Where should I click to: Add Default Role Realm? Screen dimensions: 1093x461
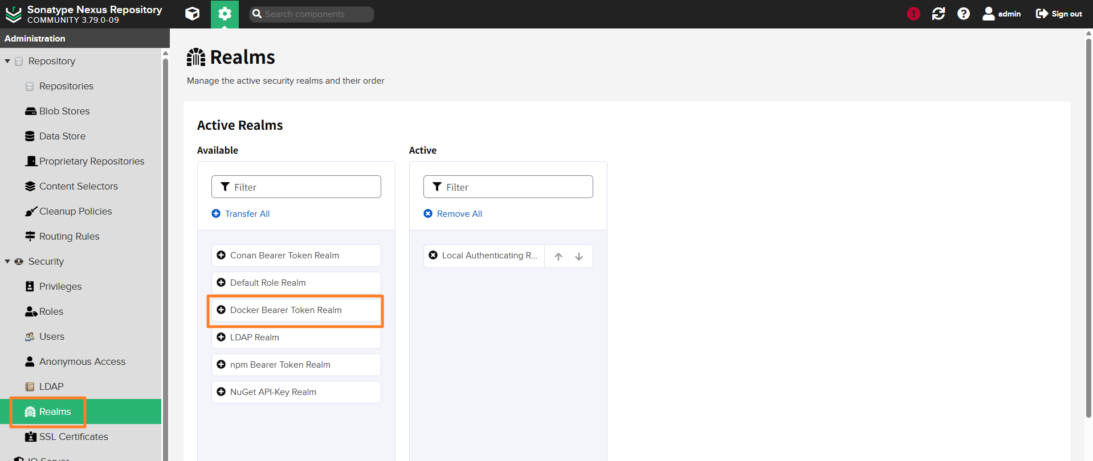[x=296, y=283]
